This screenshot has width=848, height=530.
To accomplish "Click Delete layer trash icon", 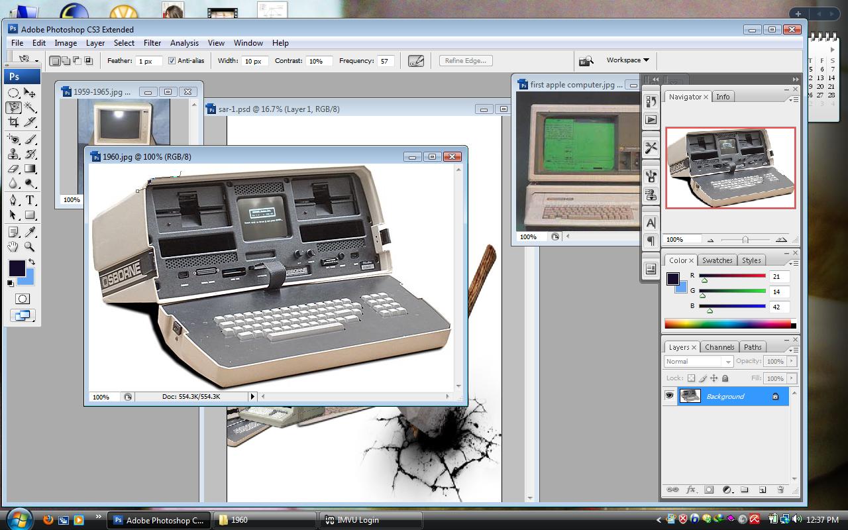I will [x=780, y=490].
